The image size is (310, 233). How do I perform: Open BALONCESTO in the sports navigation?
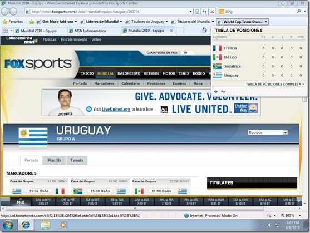[x=129, y=73]
